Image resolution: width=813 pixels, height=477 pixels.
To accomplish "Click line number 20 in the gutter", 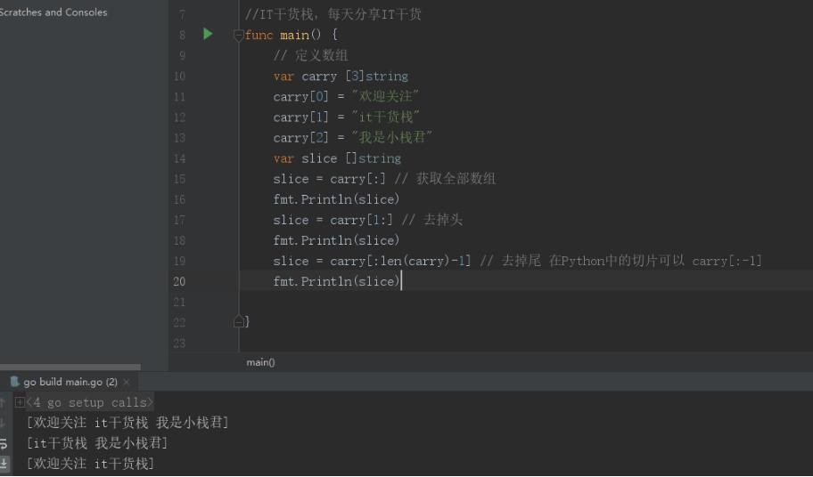I will click(179, 281).
